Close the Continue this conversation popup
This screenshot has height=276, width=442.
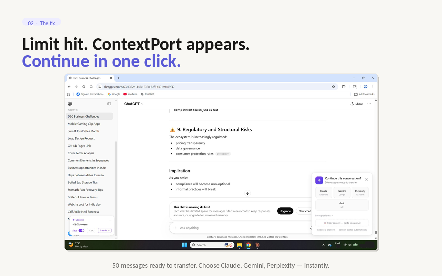[x=366, y=179]
